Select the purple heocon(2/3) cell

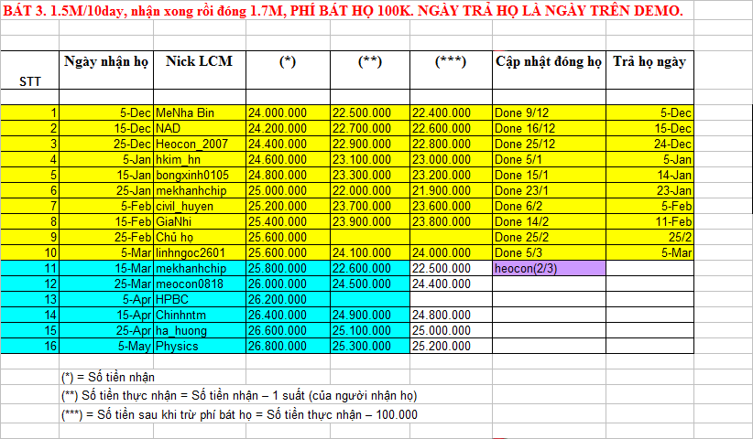coord(548,269)
